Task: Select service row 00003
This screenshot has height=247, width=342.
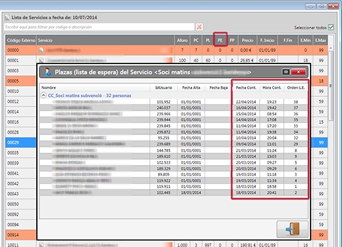Action: pos(21,71)
